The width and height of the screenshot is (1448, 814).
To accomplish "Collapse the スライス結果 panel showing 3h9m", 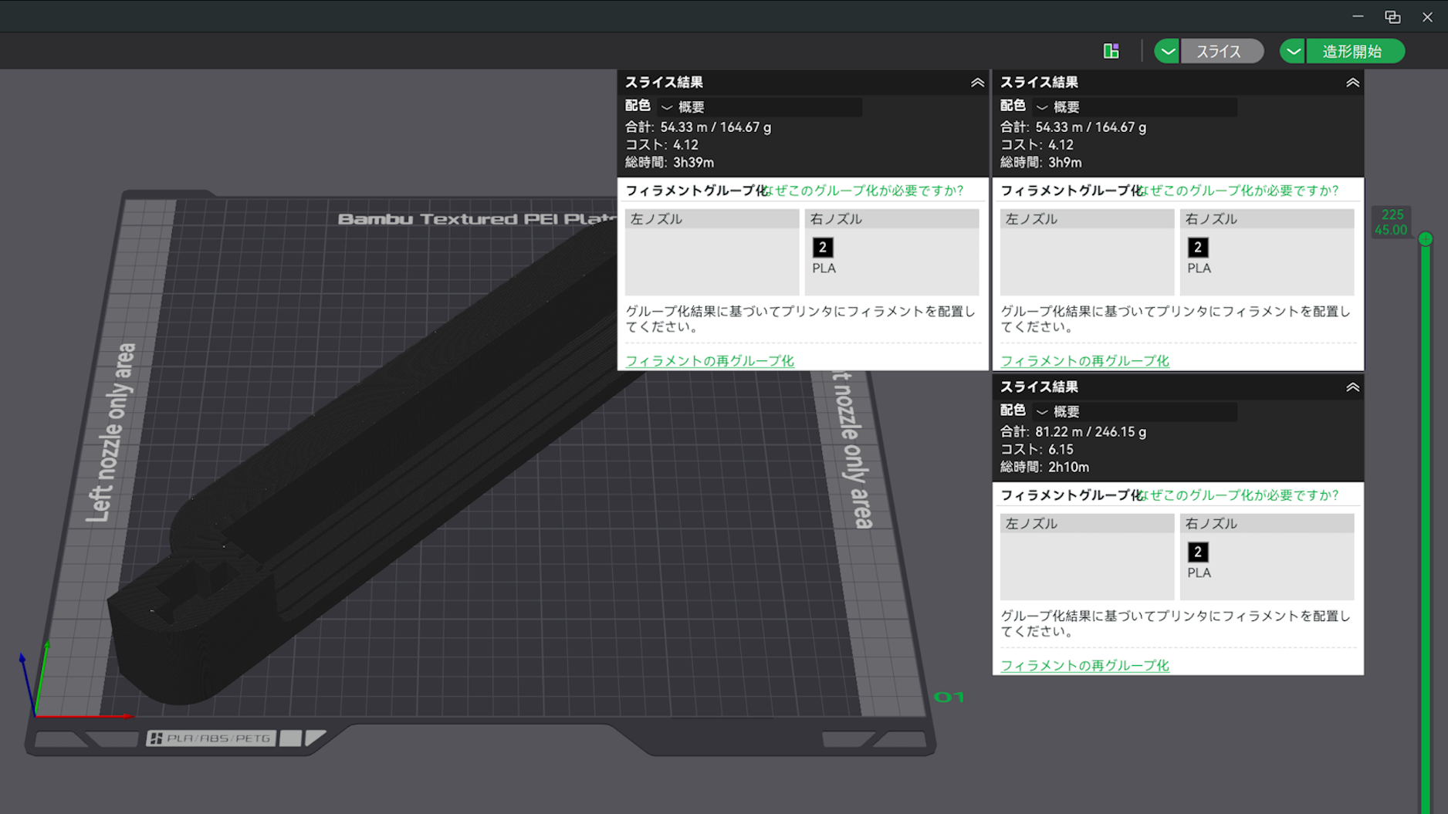I will click(x=1352, y=83).
